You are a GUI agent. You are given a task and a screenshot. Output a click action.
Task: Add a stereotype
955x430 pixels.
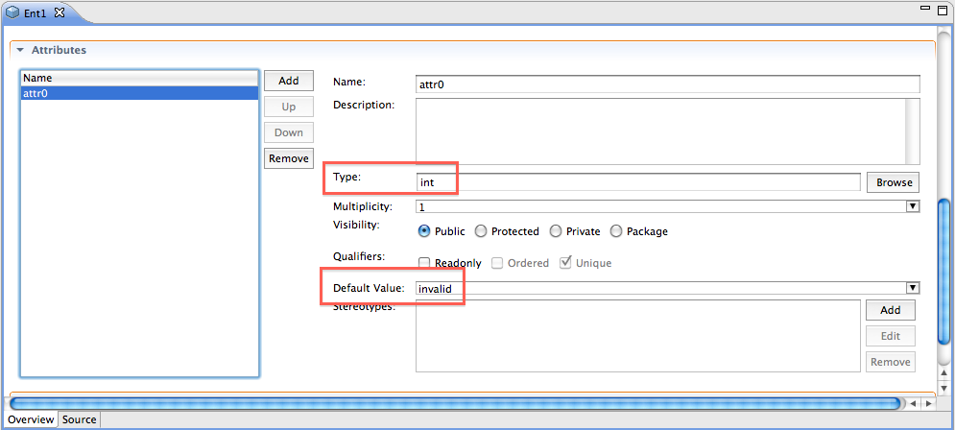coord(890,310)
